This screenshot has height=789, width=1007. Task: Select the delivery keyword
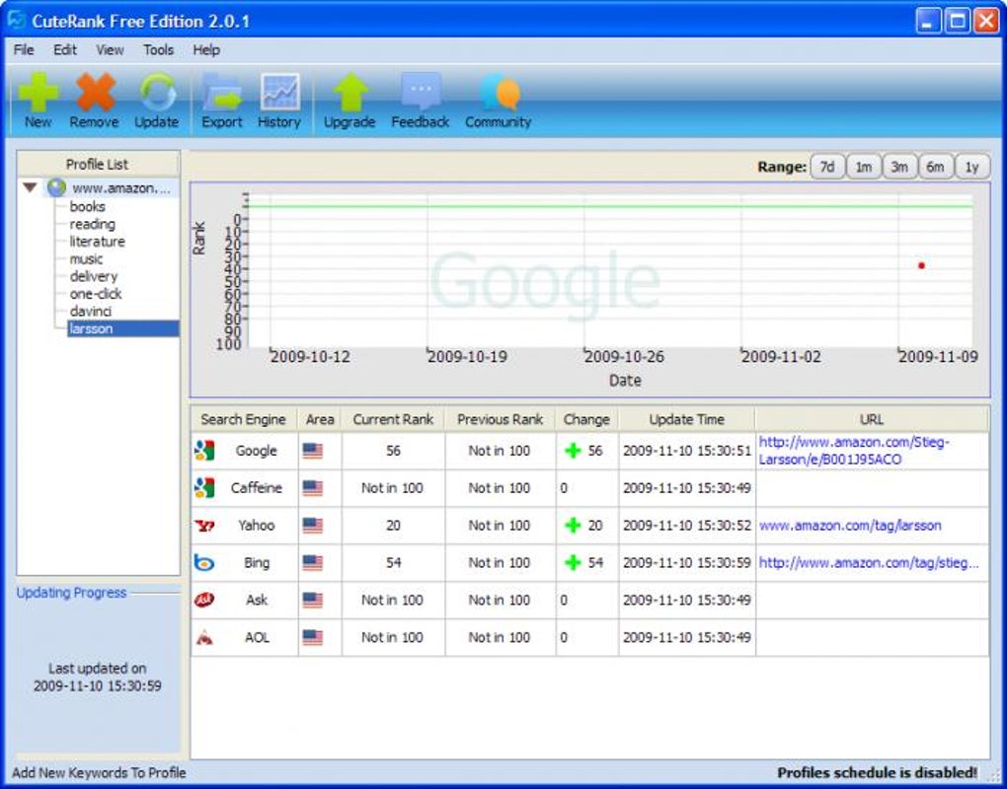pyautogui.click(x=94, y=276)
